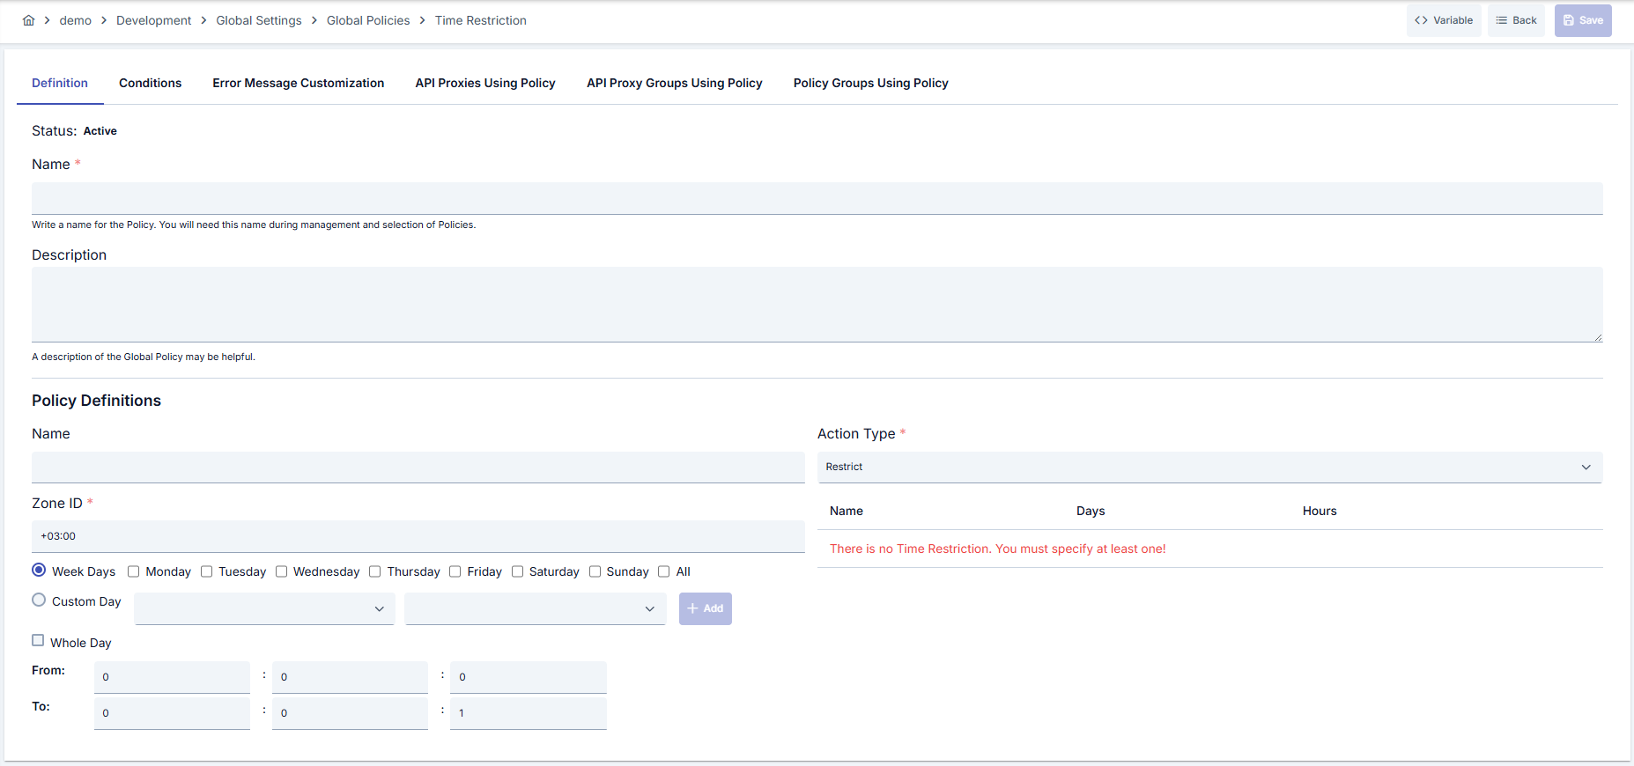Select the Custom Day radio option
This screenshot has width=1634, height=766.
[39, 600]
